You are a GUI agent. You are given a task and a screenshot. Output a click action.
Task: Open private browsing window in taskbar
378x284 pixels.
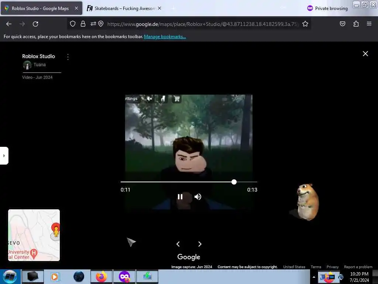[x=124, y=277]
